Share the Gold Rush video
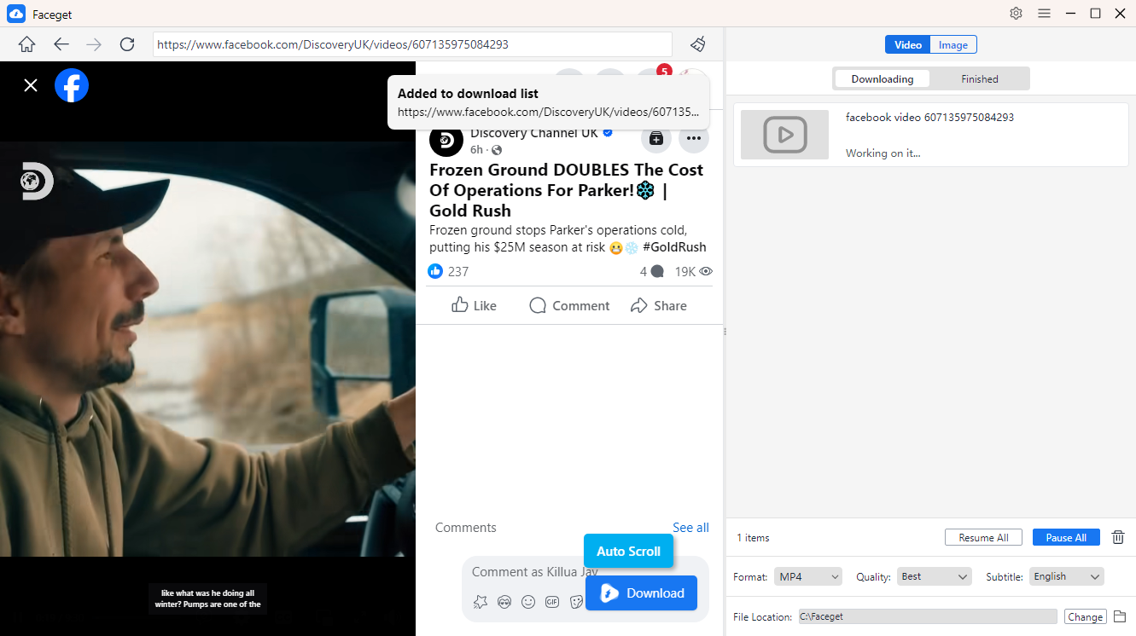This screenshot has height=636, width=1136. (658, 305)
